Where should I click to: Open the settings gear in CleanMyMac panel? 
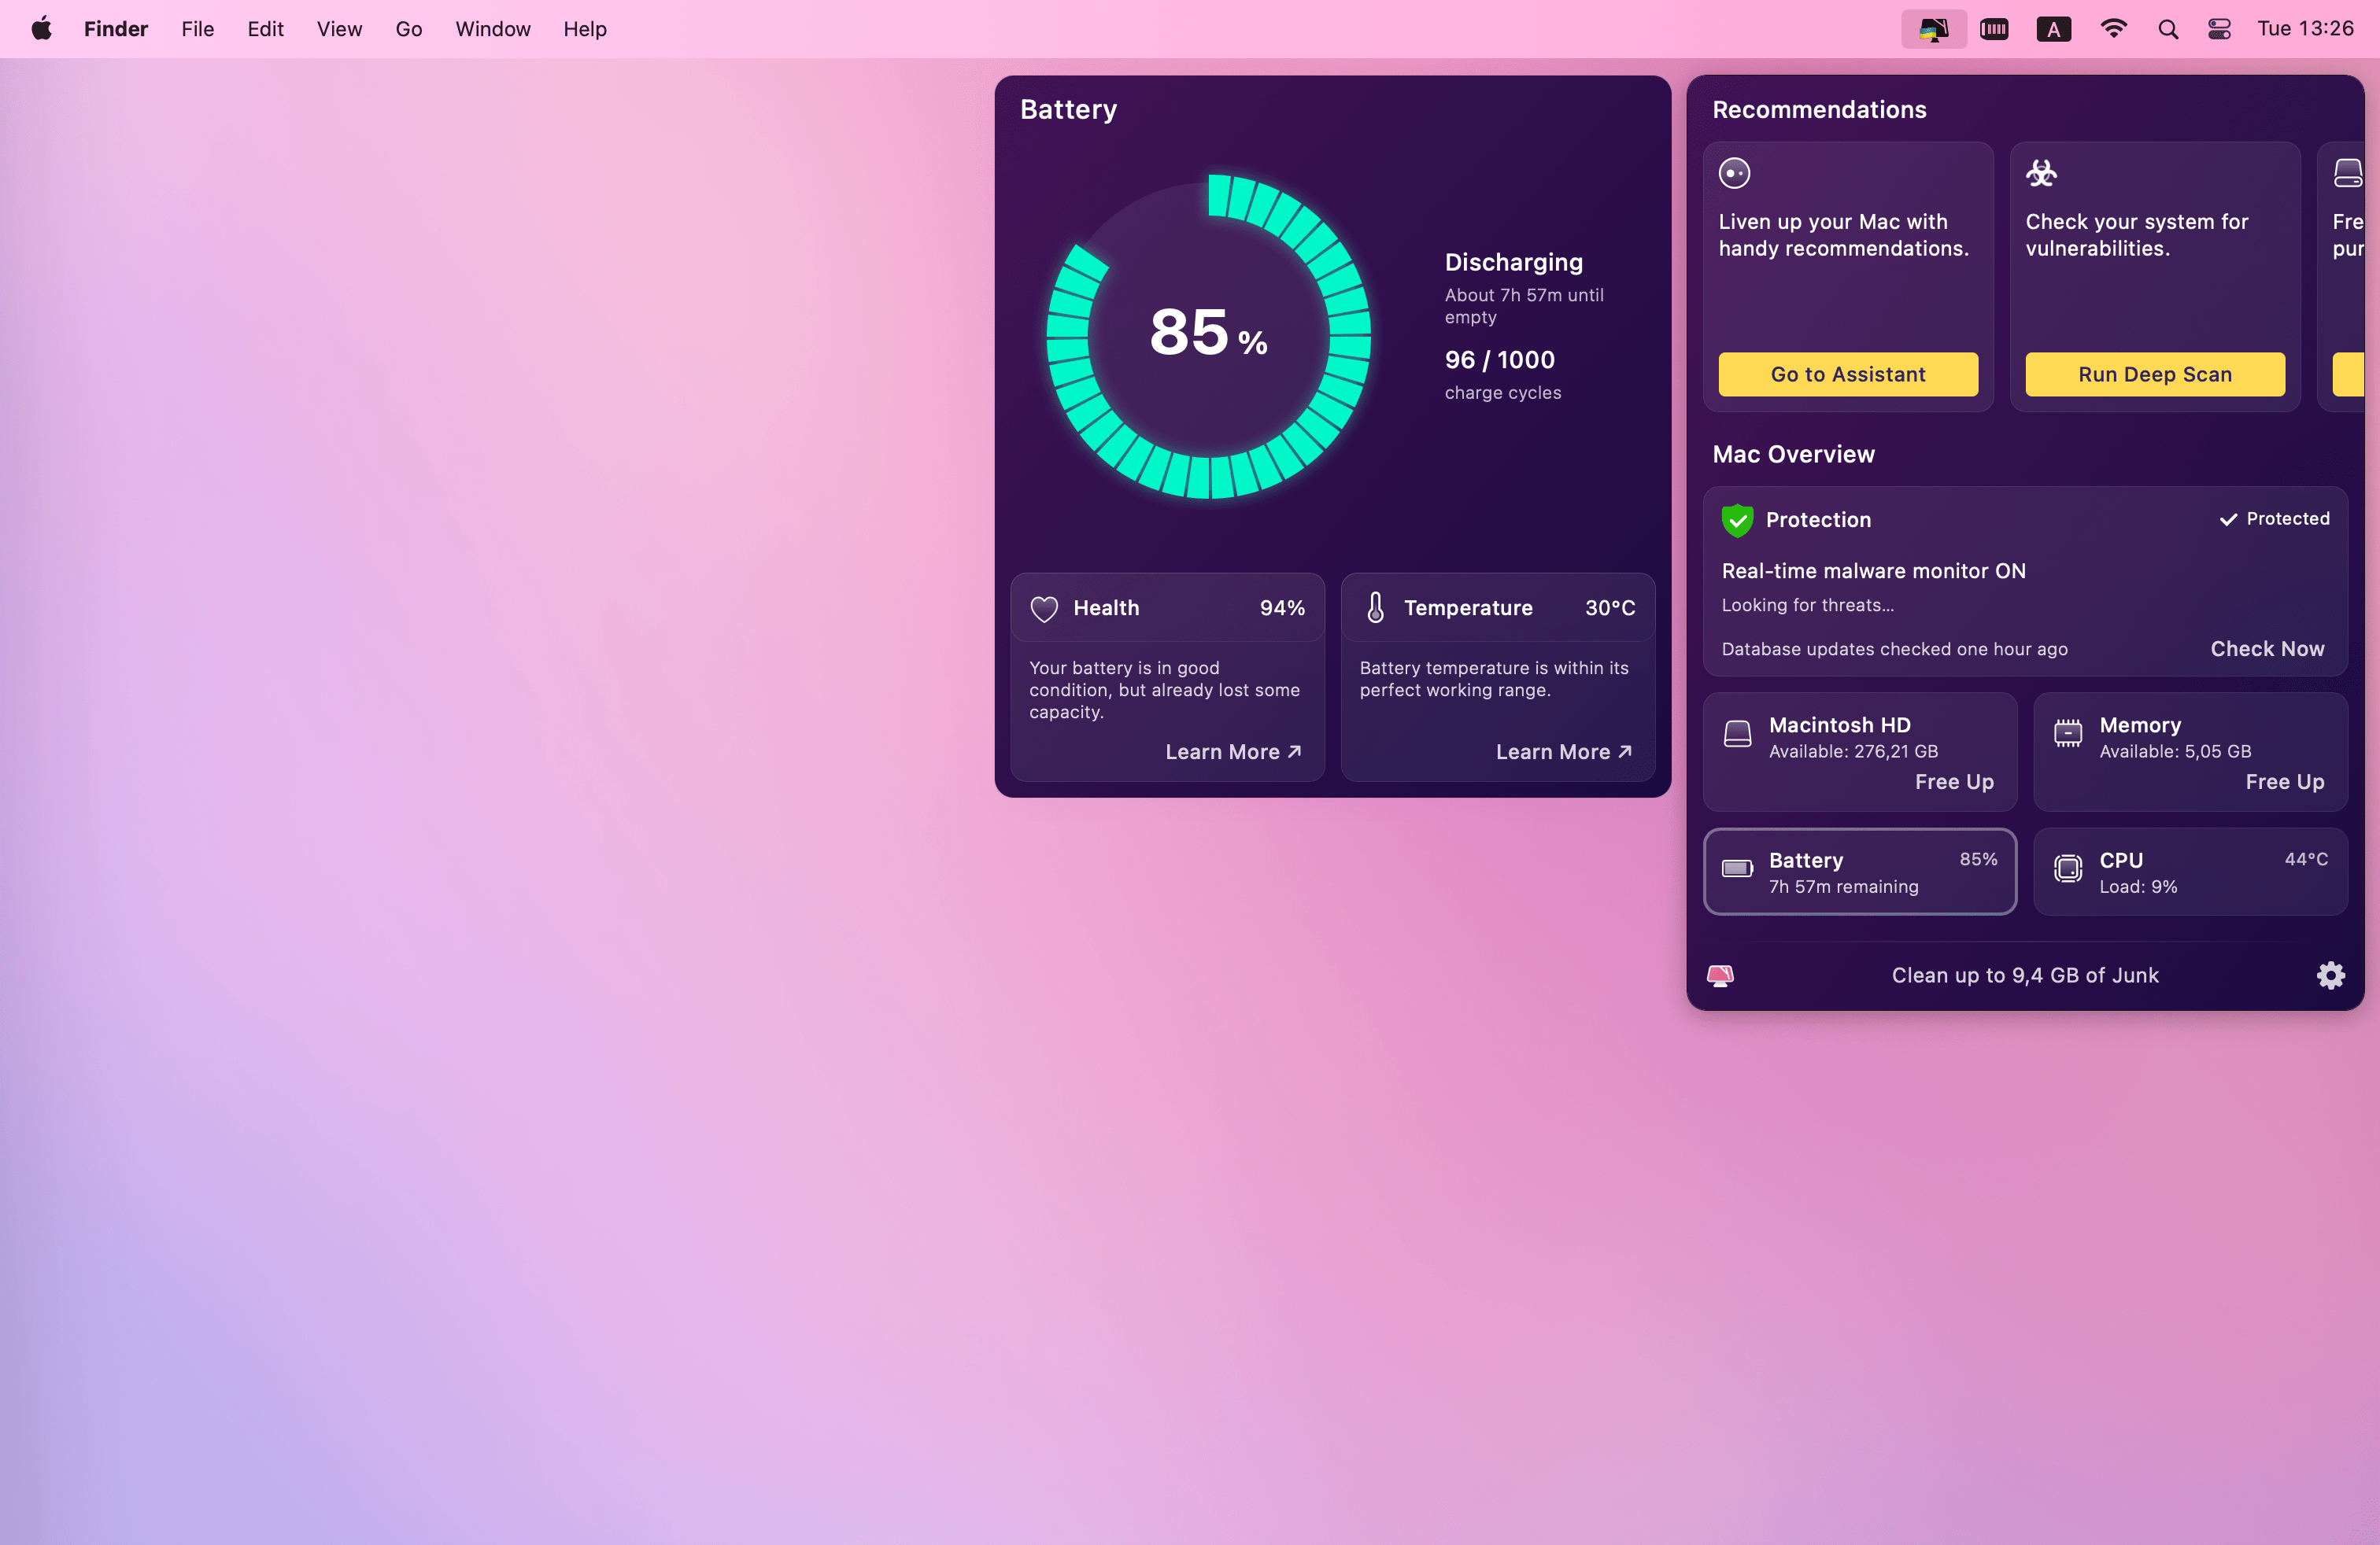[x=2330, y=975]
